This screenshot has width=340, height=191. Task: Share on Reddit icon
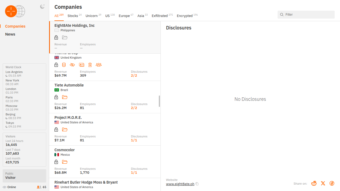coord(314,183)
